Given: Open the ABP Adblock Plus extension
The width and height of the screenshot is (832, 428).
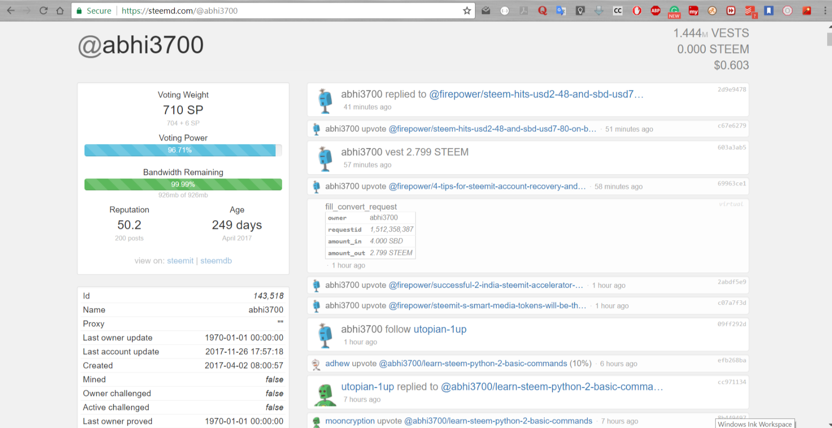Looking at the screenshot, I should click(x=655, y=11).
